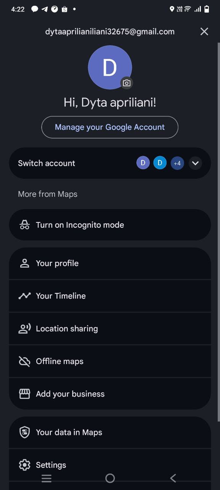Tap the Location sharing icon
Image resolution: width=220 pixels, height=490 pixels.
pyautogui.click(x=24, y=328)
